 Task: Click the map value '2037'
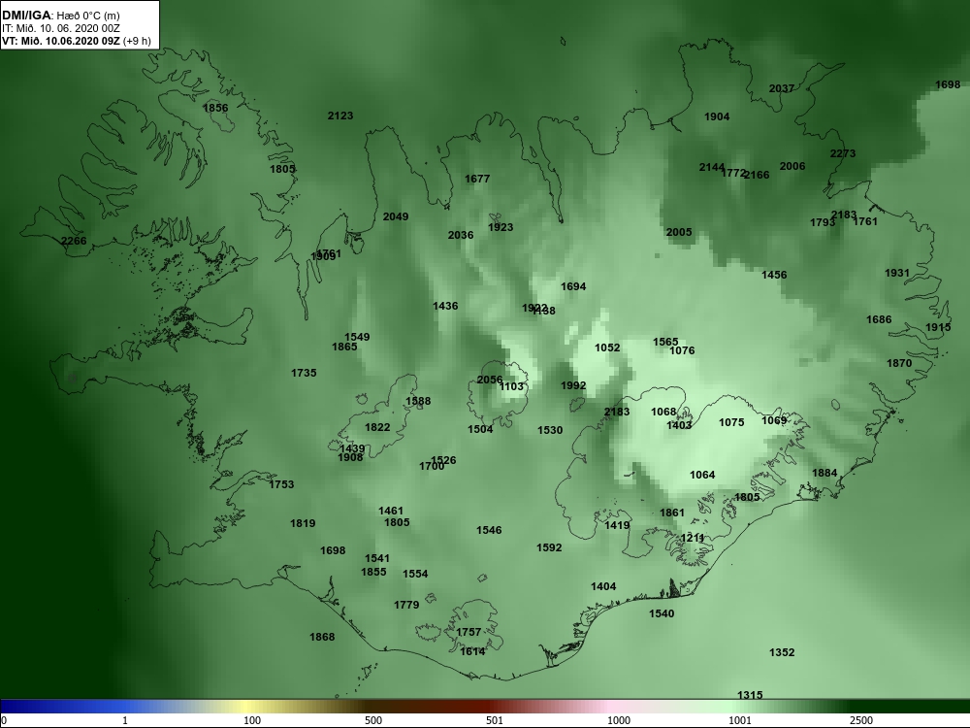pyautogui.click(x=781, y=88)
